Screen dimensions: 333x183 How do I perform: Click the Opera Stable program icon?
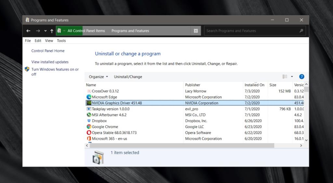tap(89, 133)
